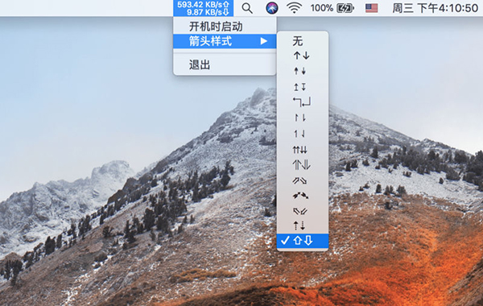483x306 pixels.
Task: Open the US flag input source menu
Action: click(x=371, y=8)
